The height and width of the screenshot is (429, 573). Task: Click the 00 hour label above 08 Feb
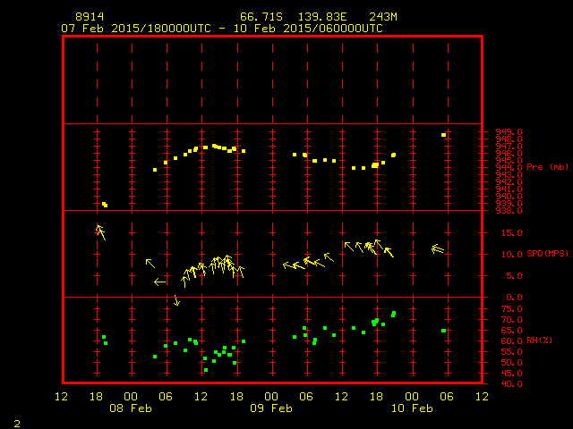point(131,397)
